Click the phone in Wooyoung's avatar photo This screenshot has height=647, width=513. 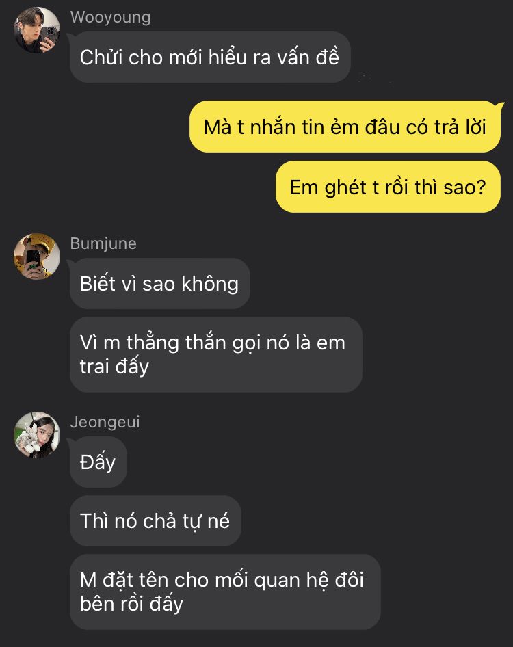tap(49, 35)
